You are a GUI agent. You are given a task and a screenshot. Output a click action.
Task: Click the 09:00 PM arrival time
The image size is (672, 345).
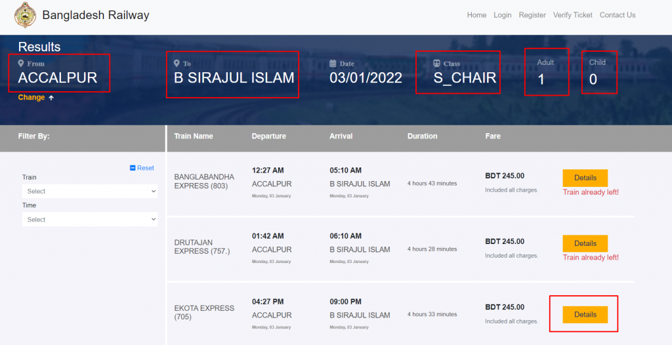click(x=345, y=302)
